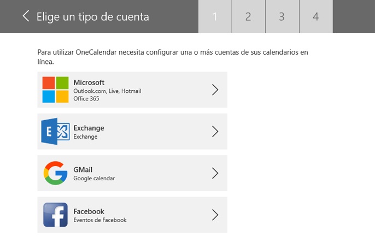Choose the Exchange account label
Image resolution: width=375 pixels, height=237 pixels.
pyautogui.click(x=89, y=128)
